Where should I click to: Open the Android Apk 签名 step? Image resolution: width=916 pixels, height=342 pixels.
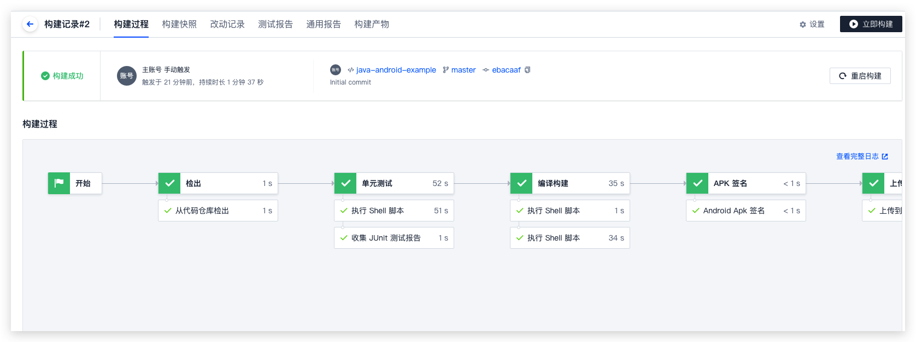tap(746, 211)
